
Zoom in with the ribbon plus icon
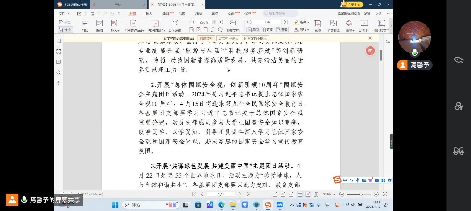click(220, 22)
